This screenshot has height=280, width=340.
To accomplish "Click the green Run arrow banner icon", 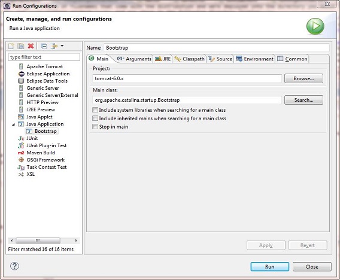I will pyautogui.click(x=315, y=26).
